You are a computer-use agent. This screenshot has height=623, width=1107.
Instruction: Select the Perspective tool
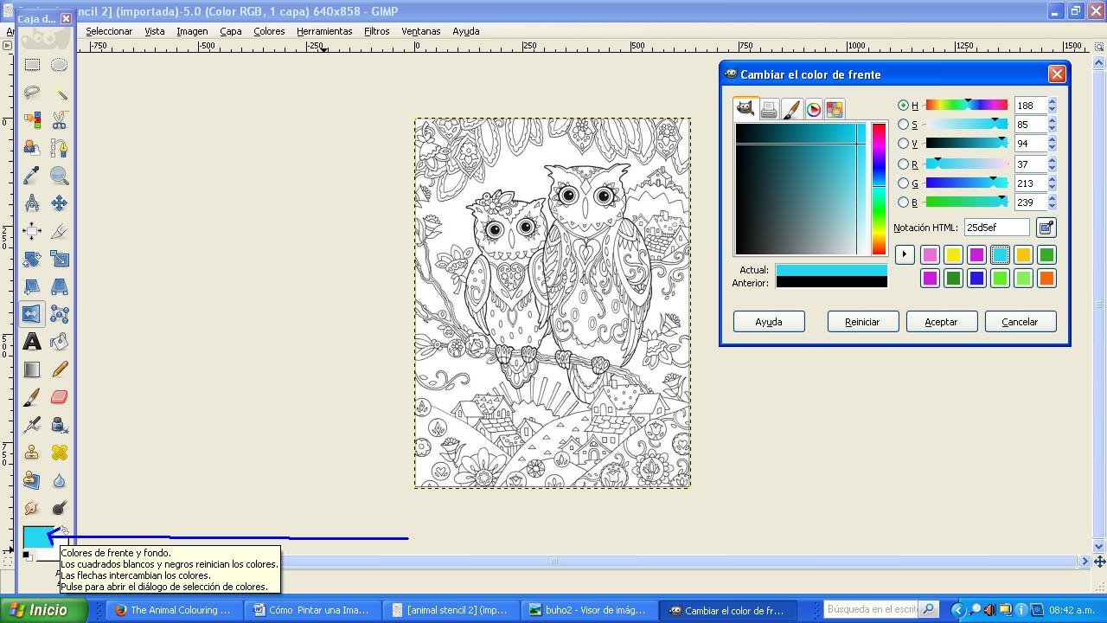(x=59, y=286)
